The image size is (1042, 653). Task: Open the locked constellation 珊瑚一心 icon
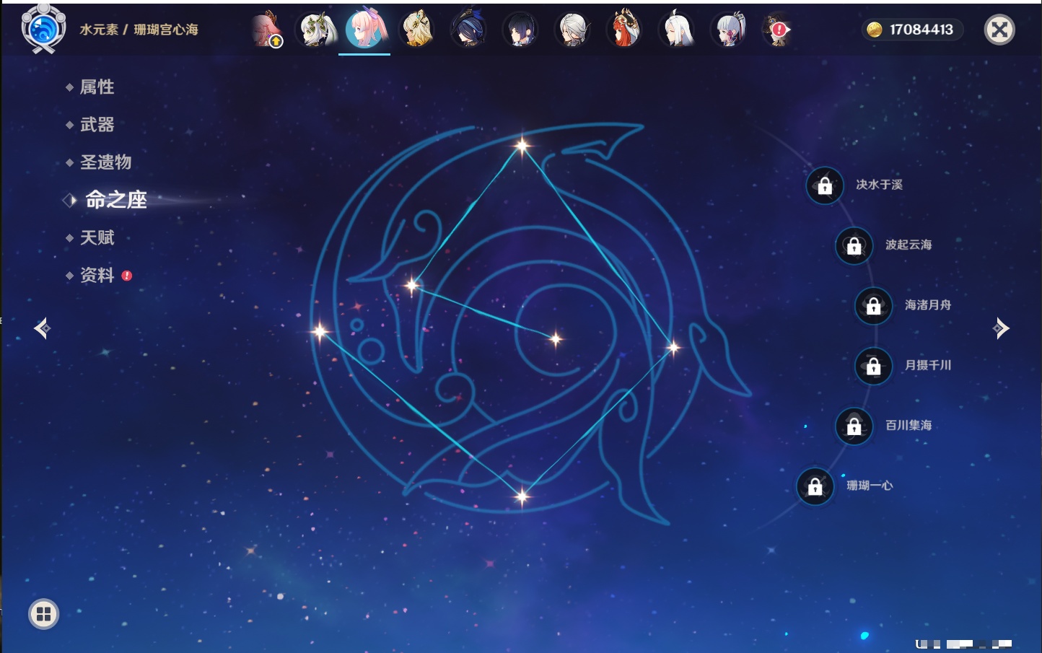click(x=815, y=486)
